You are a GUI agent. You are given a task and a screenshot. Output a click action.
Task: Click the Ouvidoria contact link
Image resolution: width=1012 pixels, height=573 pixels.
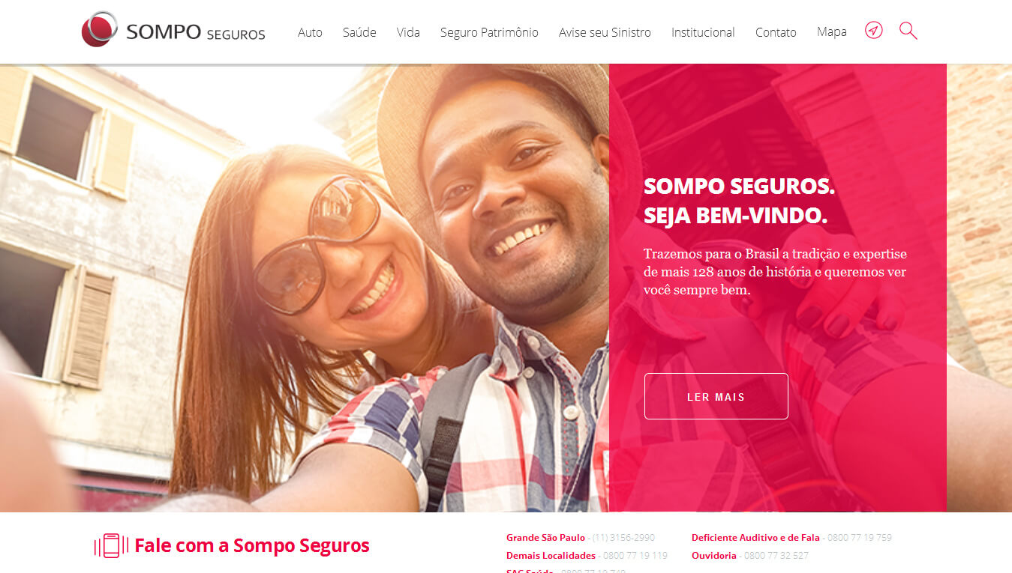pyautogui.click(x=750, y=556)
